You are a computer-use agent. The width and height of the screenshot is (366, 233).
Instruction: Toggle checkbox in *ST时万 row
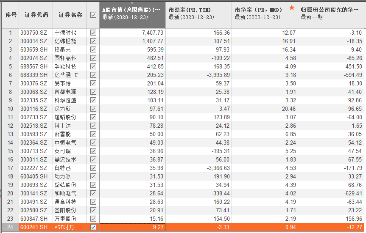pyautogui.click(x=93, y=227)
